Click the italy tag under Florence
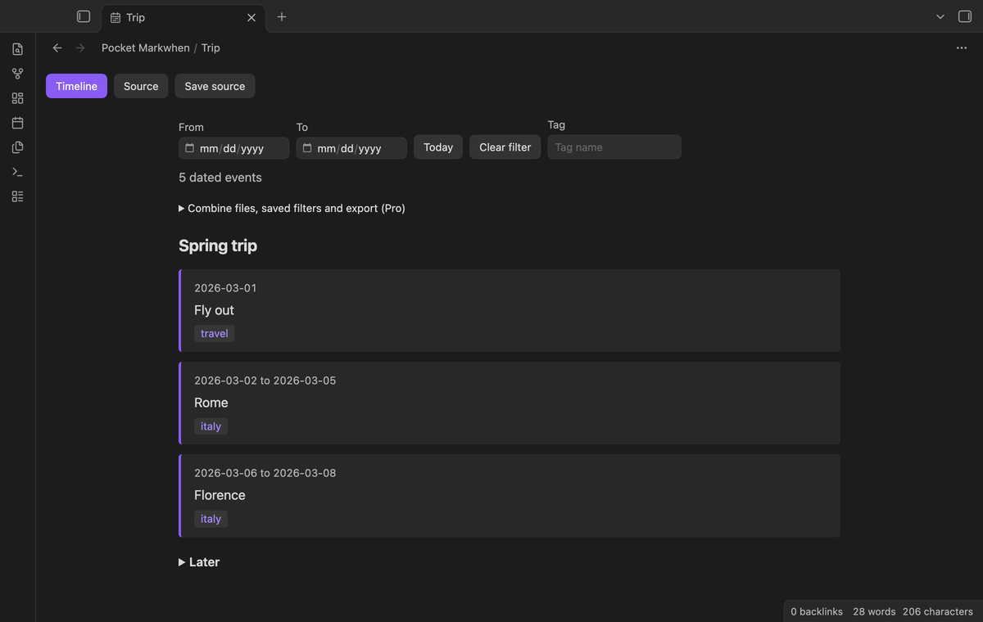983x622 pixels. (211, 519)
